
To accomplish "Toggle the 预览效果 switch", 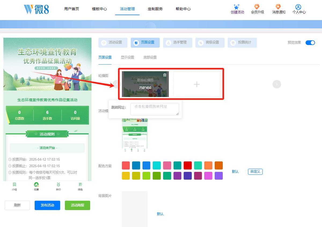I will click(x=310, y=43).
